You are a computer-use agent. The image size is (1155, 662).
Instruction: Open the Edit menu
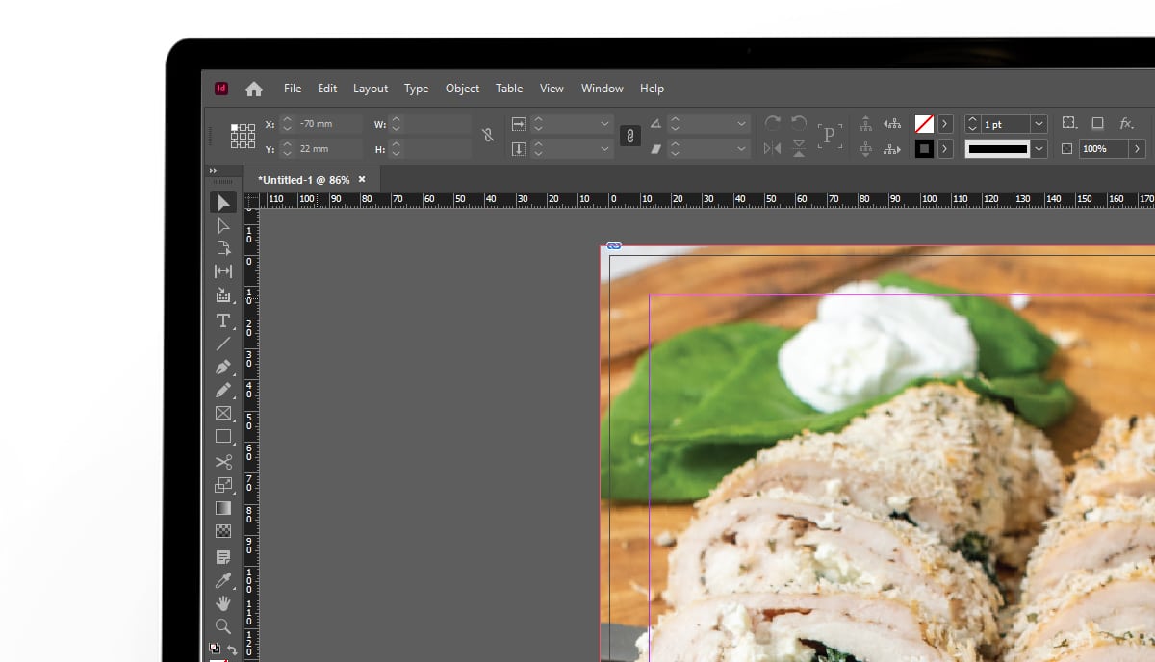(327, 89)
